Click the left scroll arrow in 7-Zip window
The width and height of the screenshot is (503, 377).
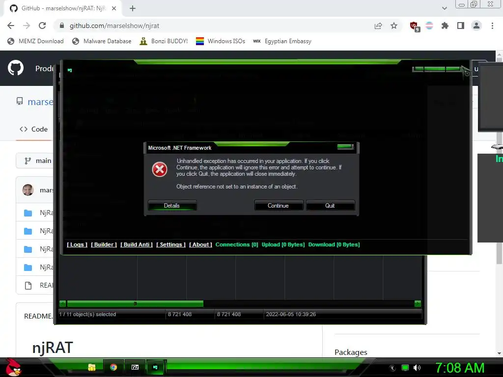pos(62,303)
